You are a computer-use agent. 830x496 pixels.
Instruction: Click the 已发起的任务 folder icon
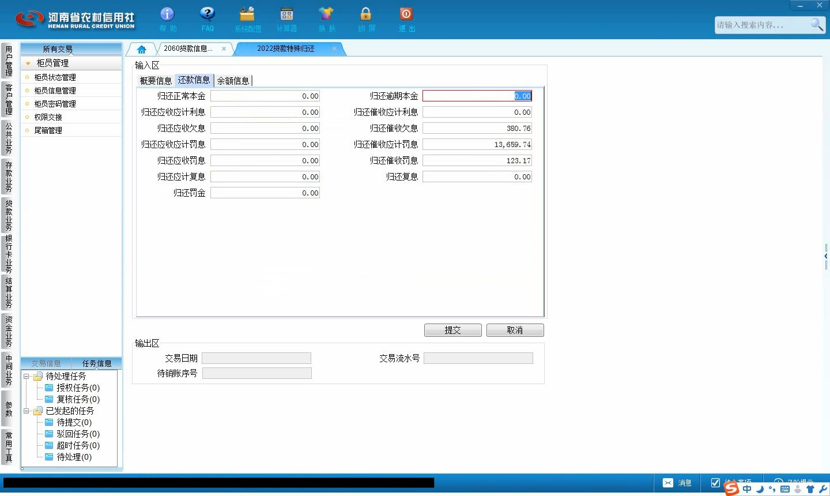(x=38, y=411)
